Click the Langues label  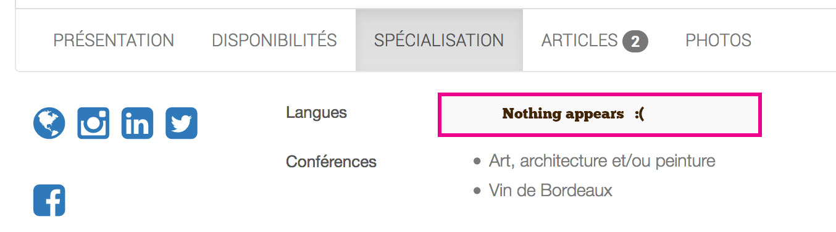click(316, 113)
